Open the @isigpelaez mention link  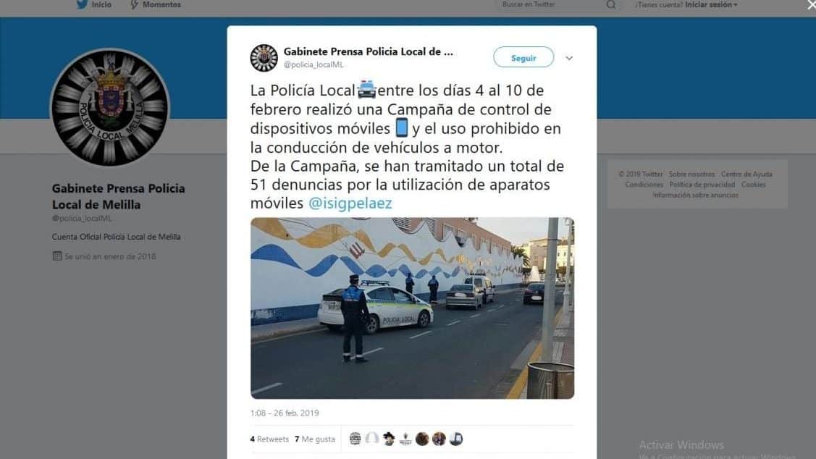click(x=350, y=203)
